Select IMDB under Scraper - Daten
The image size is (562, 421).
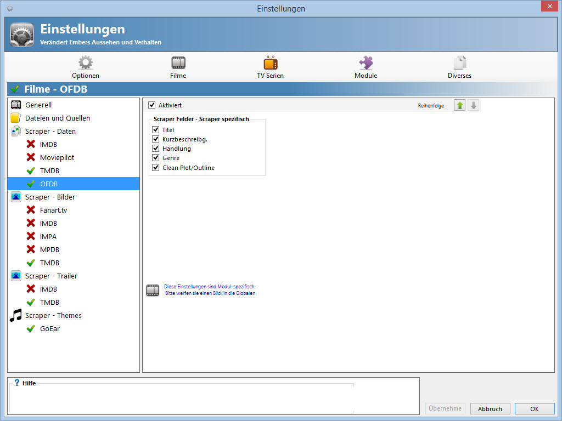[48, 144]
